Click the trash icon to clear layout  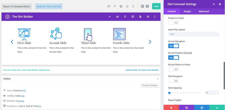pyautogui.click(x=140, y=17)
